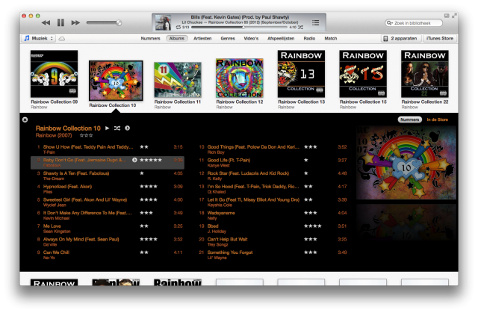Switch to the Nummers tab
This screenshot has height=313, width=478.
(150, 38)
